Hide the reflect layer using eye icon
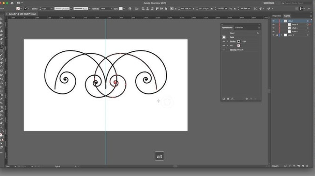The height and width of the screenshot is (176, 315). pyautogui.click(x=273, y=21)
